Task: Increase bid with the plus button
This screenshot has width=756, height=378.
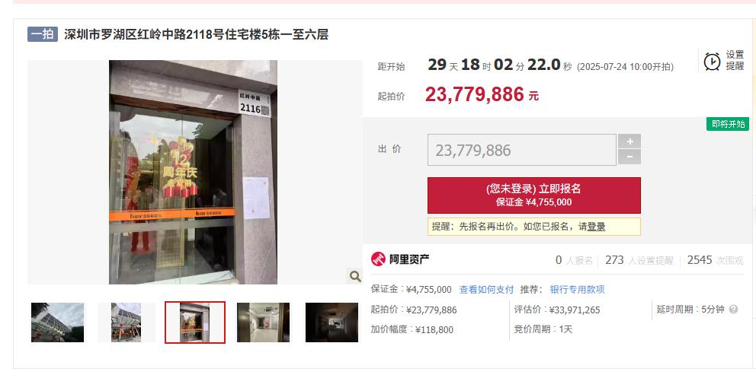Action: [629, 141]
